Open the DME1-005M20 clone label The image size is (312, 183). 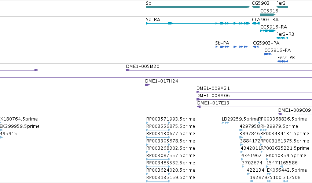point(143,66)
